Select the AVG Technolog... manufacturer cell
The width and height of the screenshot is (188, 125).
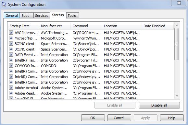point(55,33)
